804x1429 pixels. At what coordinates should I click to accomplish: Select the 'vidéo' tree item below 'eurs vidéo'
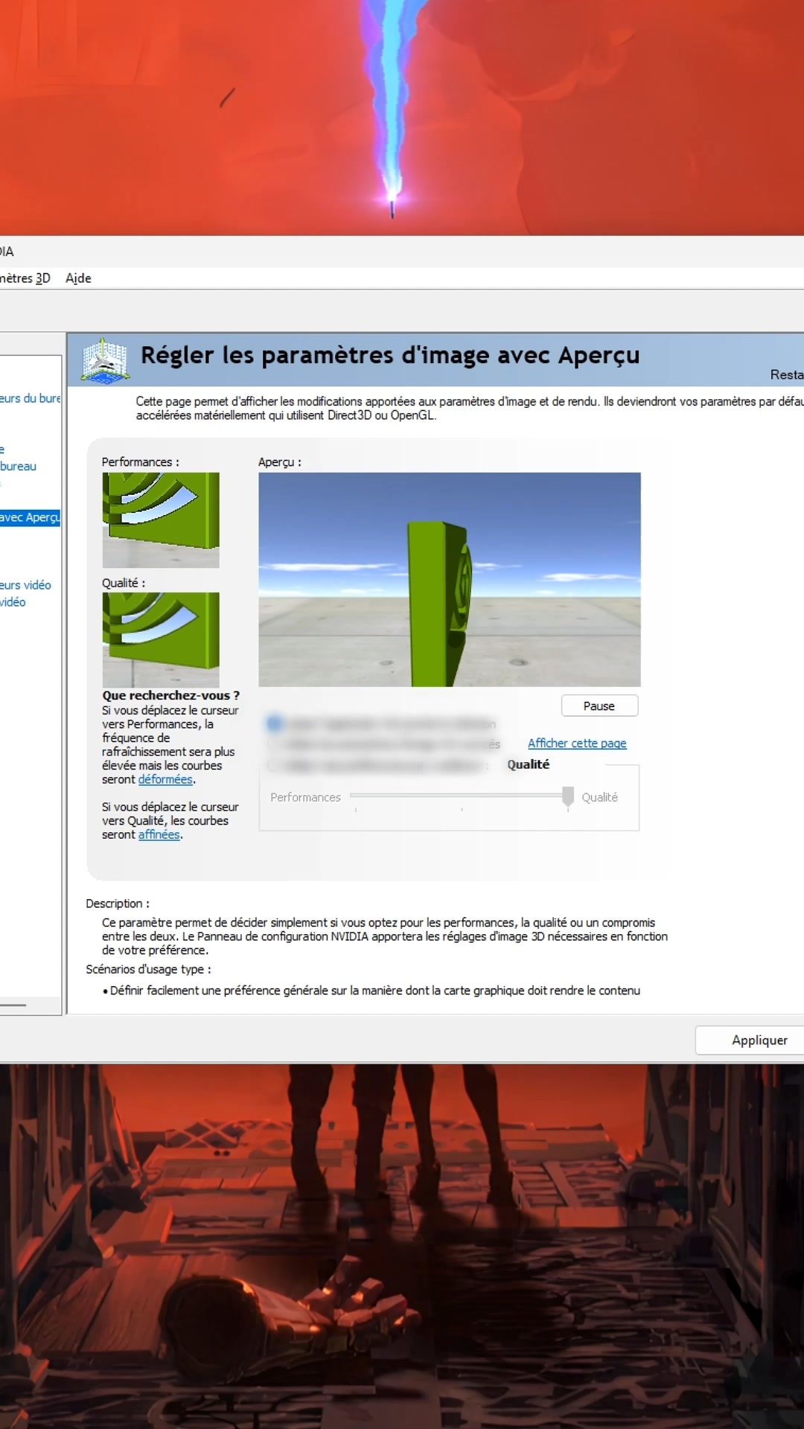pos(13,602)
